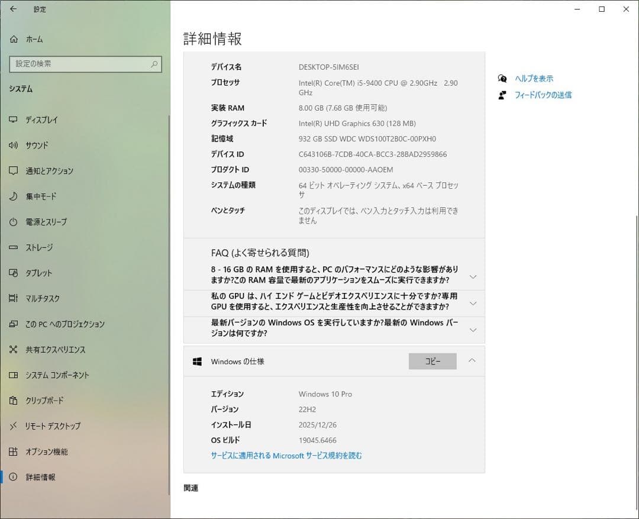Click device ID C643106B-7CDB value
The width and height of the screenshot is (639, 519).
click(x=373, y=154)
